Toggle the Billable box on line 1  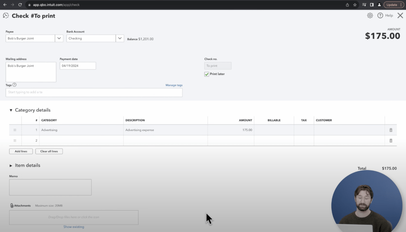point(274,130)
